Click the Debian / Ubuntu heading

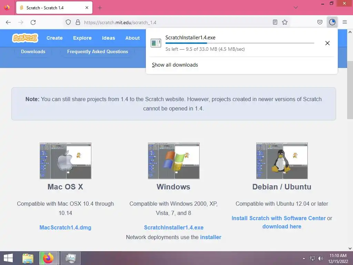(282, 187)
